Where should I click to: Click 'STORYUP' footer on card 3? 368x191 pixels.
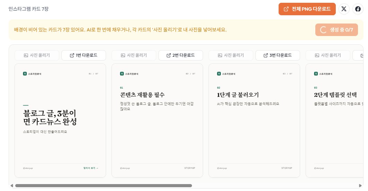[287, 168]
